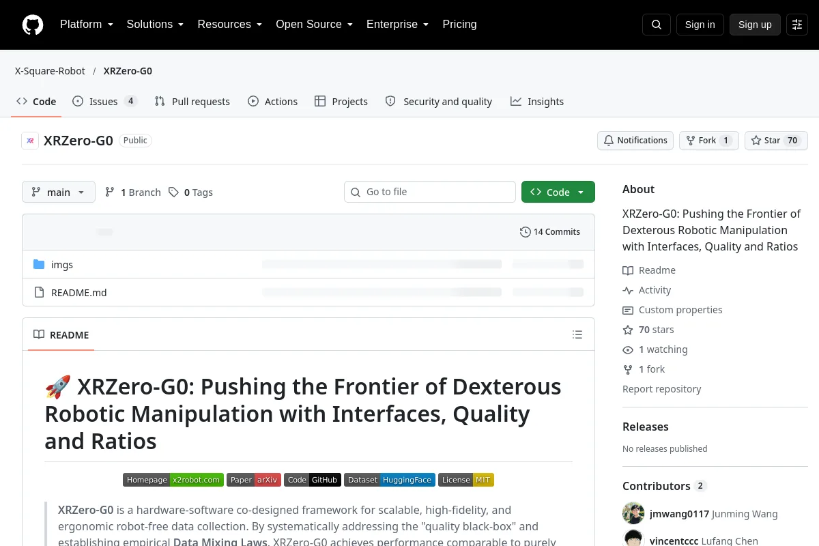The image size is (819, 546).
Task: Expand the Resources menu
Action: (x=230, y=25)
